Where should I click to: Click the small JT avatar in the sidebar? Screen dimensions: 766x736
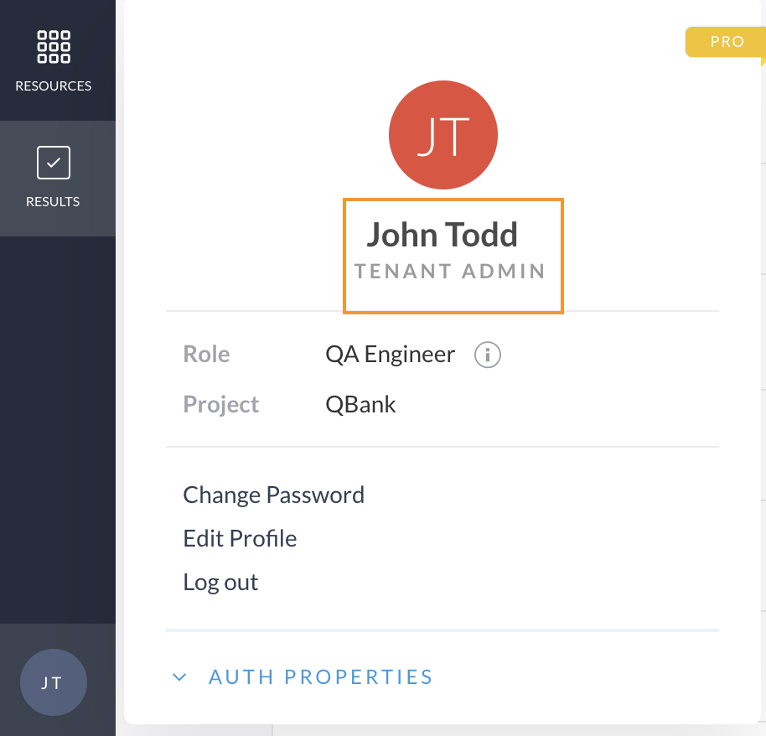(54, 682)
